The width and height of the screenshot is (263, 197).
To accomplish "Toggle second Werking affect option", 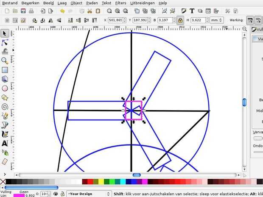I will [x=258, y=20].
